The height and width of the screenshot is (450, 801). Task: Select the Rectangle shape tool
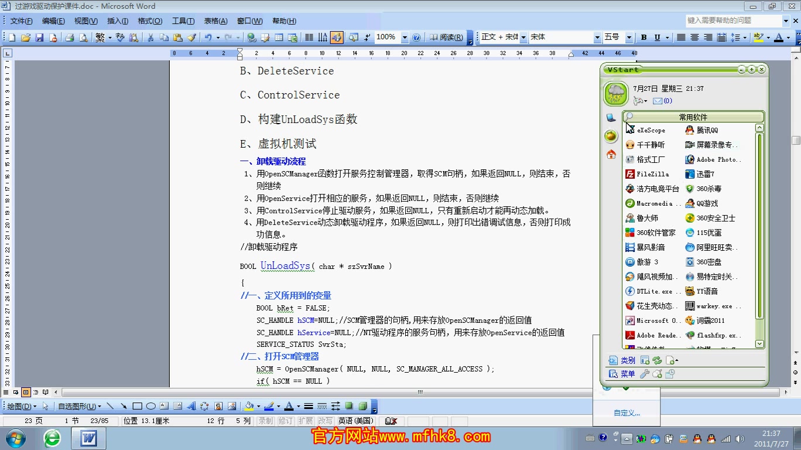[138, 406]
